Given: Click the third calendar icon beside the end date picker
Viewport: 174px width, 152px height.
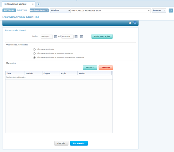Looking at the screenshot, I should (81, 37).
